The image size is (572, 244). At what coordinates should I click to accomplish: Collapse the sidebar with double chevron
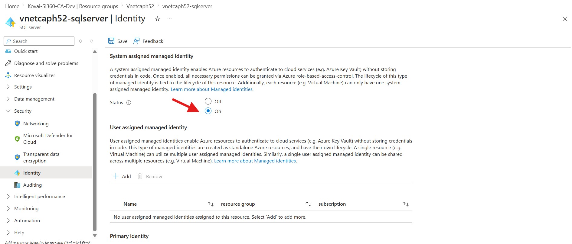tap(92, 41)
